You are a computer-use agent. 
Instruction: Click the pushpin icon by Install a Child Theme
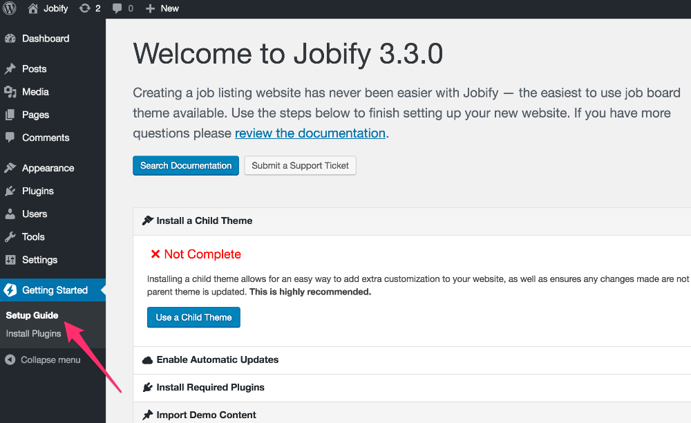pyautogui.click(x=148, y=220)
